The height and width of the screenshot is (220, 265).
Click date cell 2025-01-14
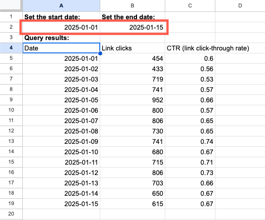pyautogui.click(x=62, y=193)
